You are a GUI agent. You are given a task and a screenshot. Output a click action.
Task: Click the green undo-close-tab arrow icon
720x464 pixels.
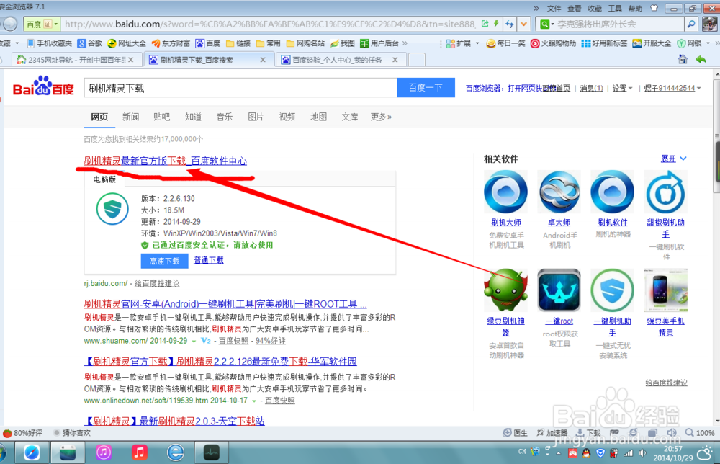[x=701, y=59]
